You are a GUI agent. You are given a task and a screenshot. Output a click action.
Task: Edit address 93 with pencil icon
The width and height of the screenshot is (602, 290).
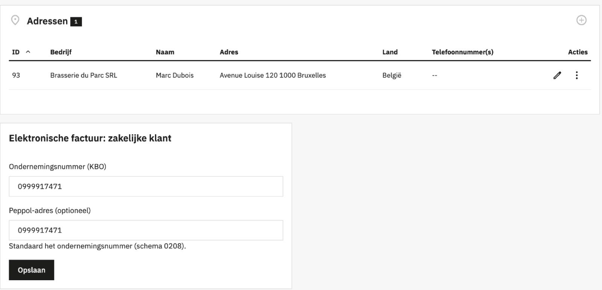557,75
